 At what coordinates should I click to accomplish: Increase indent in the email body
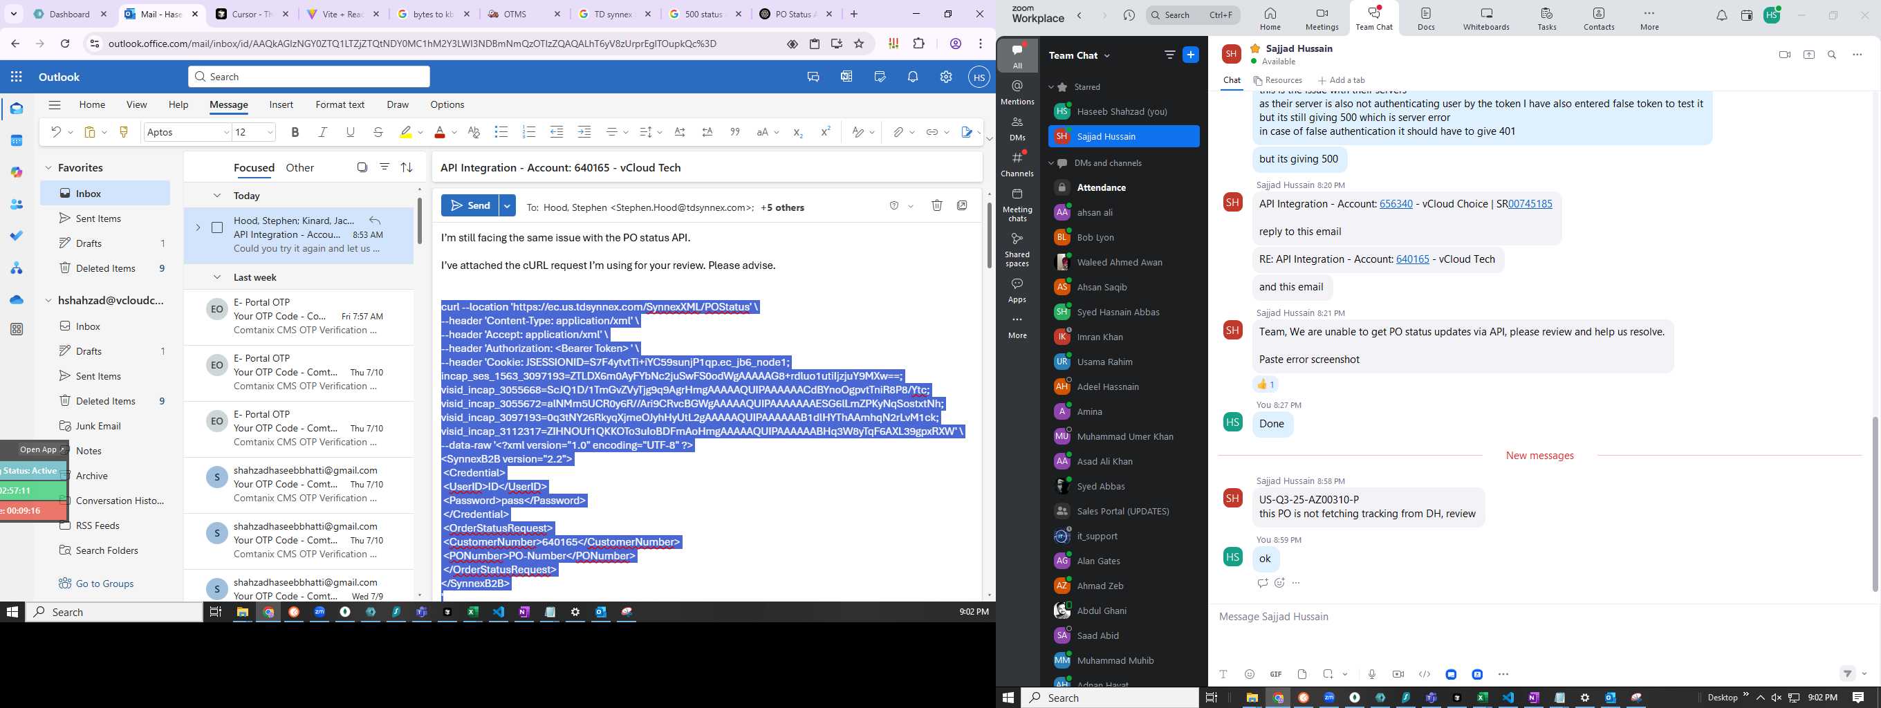584,132
